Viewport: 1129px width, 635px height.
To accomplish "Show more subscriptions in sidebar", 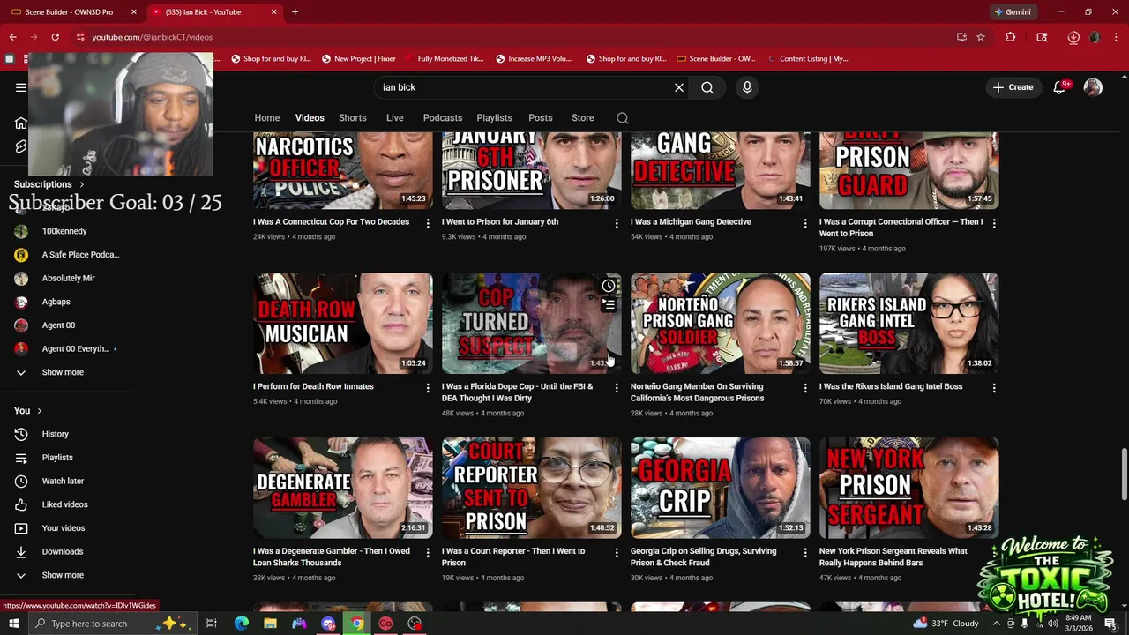I will click(64, 372).
